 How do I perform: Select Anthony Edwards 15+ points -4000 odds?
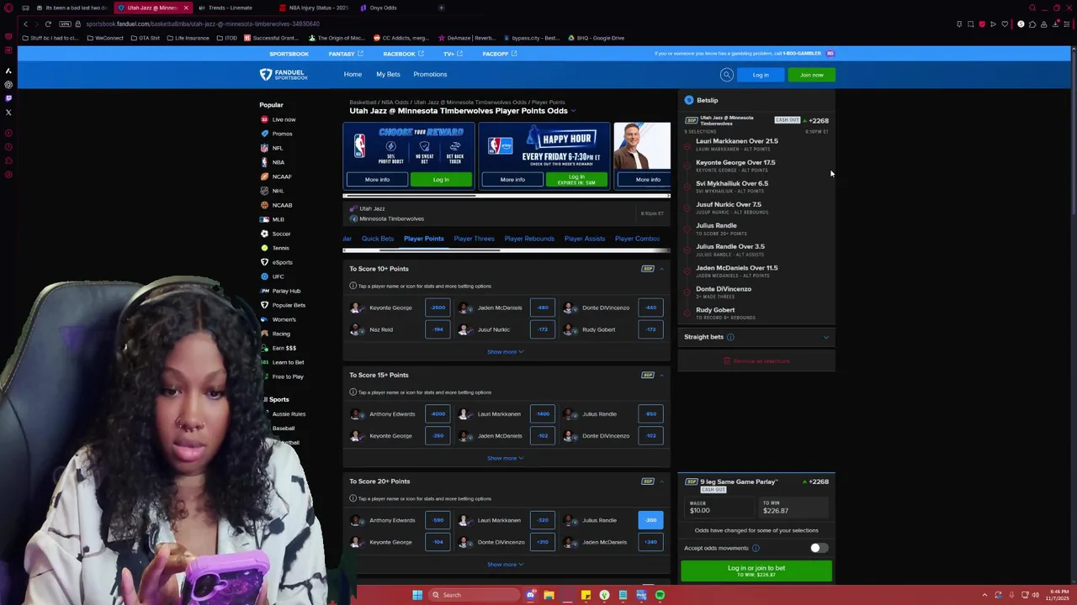[438, 413]
